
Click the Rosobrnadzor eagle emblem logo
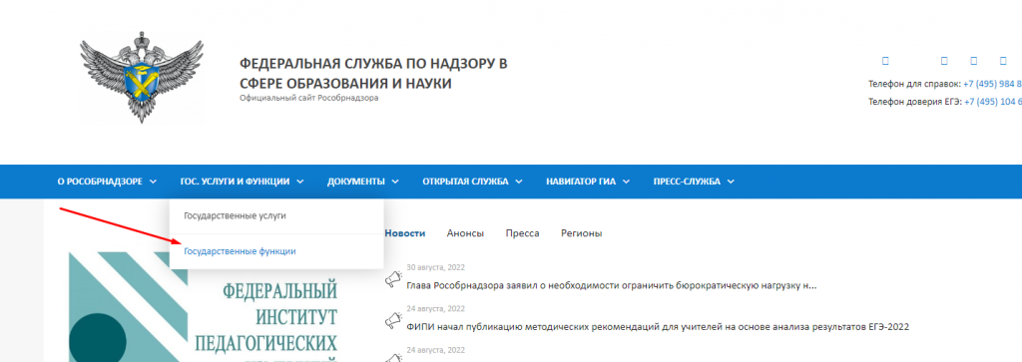pos(142,78)
